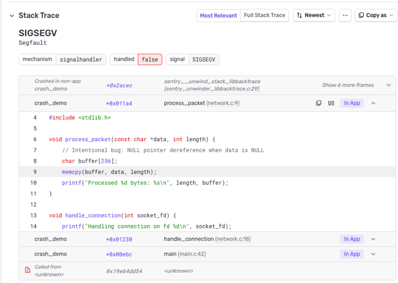Viewport: 398px width, 283px height.
Task: Click the clipboard icon inside Copy as
Action: tap(361, 15)
